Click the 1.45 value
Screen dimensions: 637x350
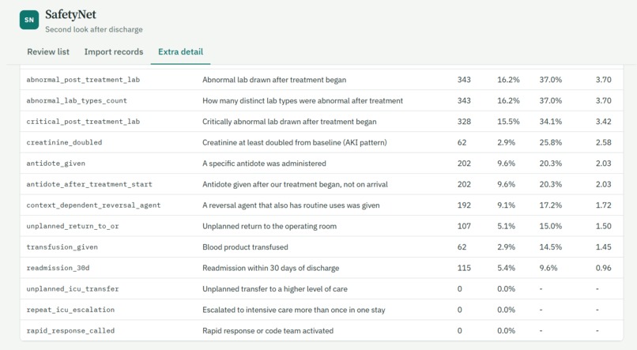603,247
